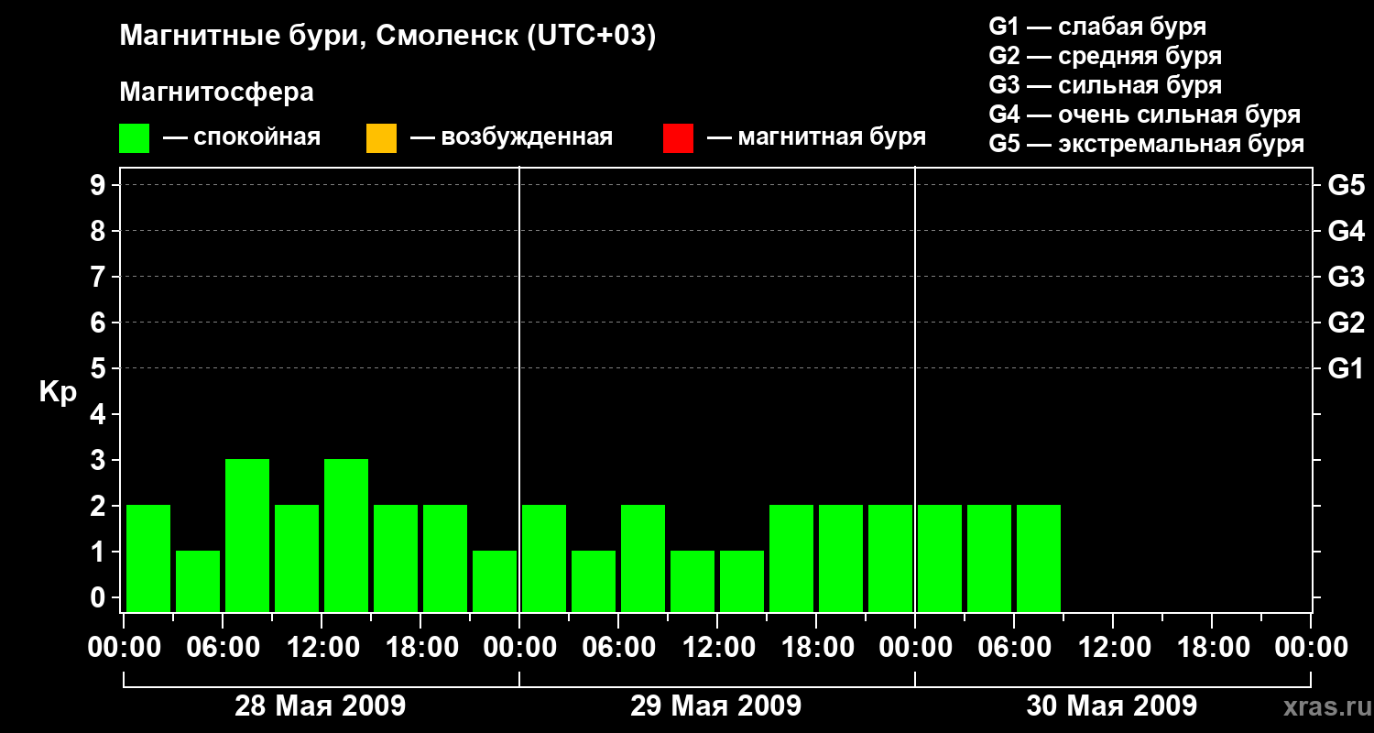This screenshot has height=733, width=1374.
Task: Click legend line 'G1 — слабая буря'
Action: (1097, 26)
